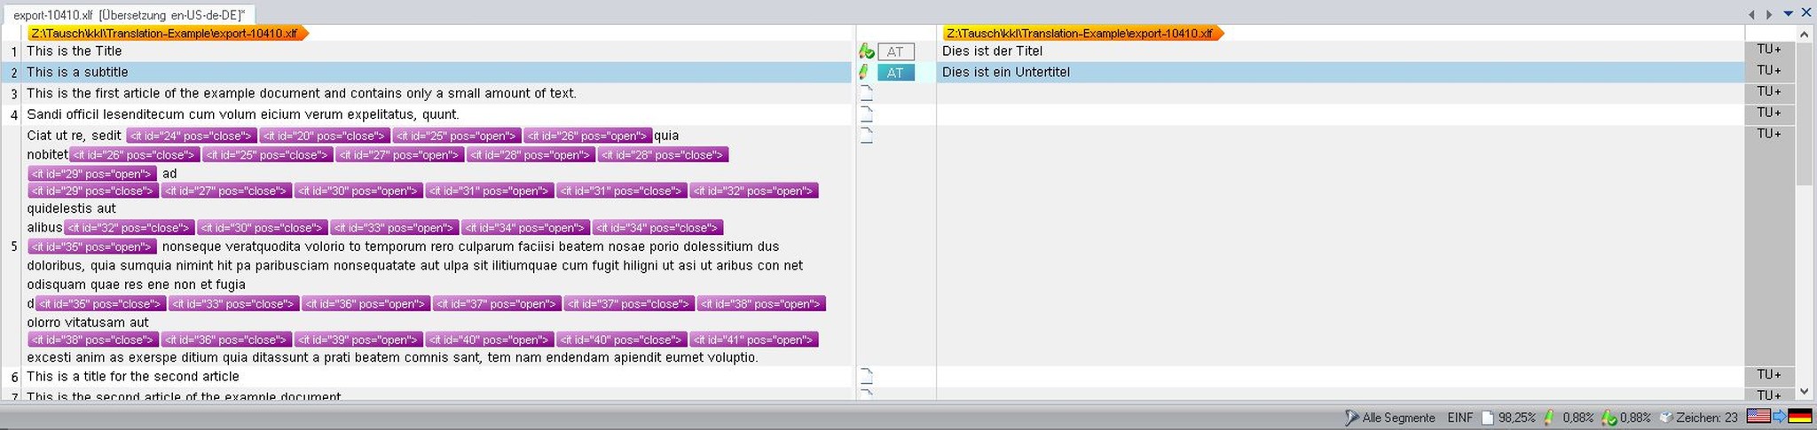Click the not-translated page icon showing 98,25%
The image size is (1817, 430).
point(1488,418)
